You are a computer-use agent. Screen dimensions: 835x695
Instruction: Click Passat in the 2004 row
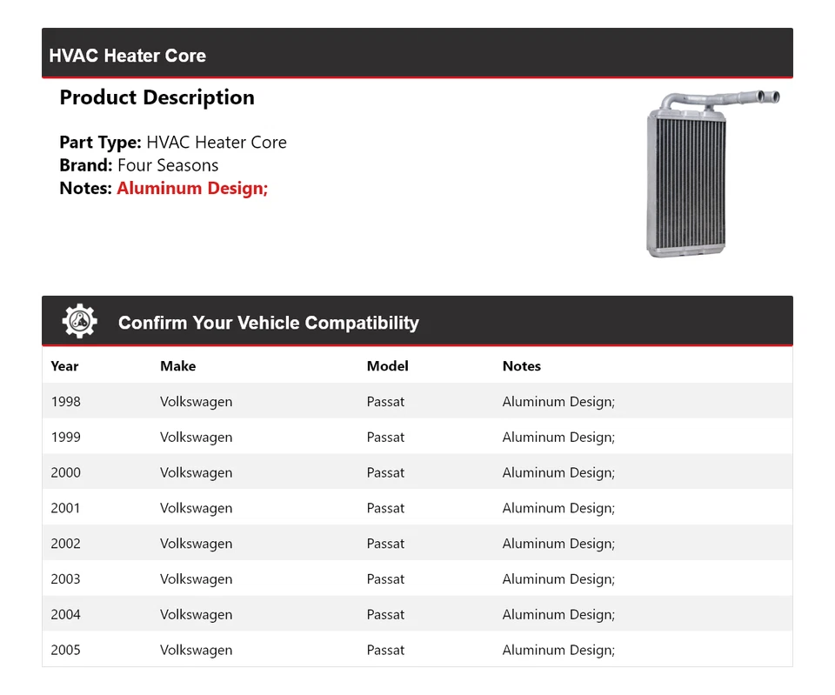pos(385,615)
